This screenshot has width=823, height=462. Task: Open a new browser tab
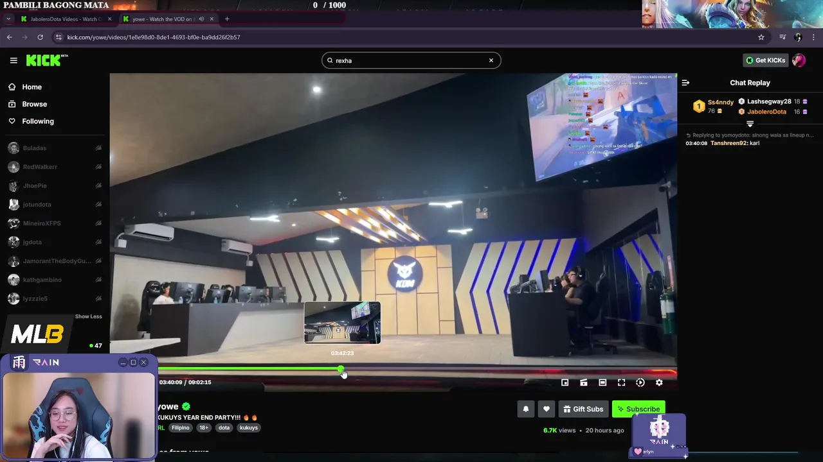(x=227, y=19)
